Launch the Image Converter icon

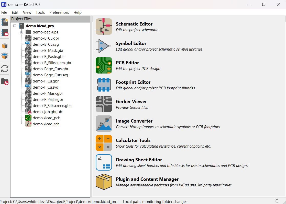point(104,124)
